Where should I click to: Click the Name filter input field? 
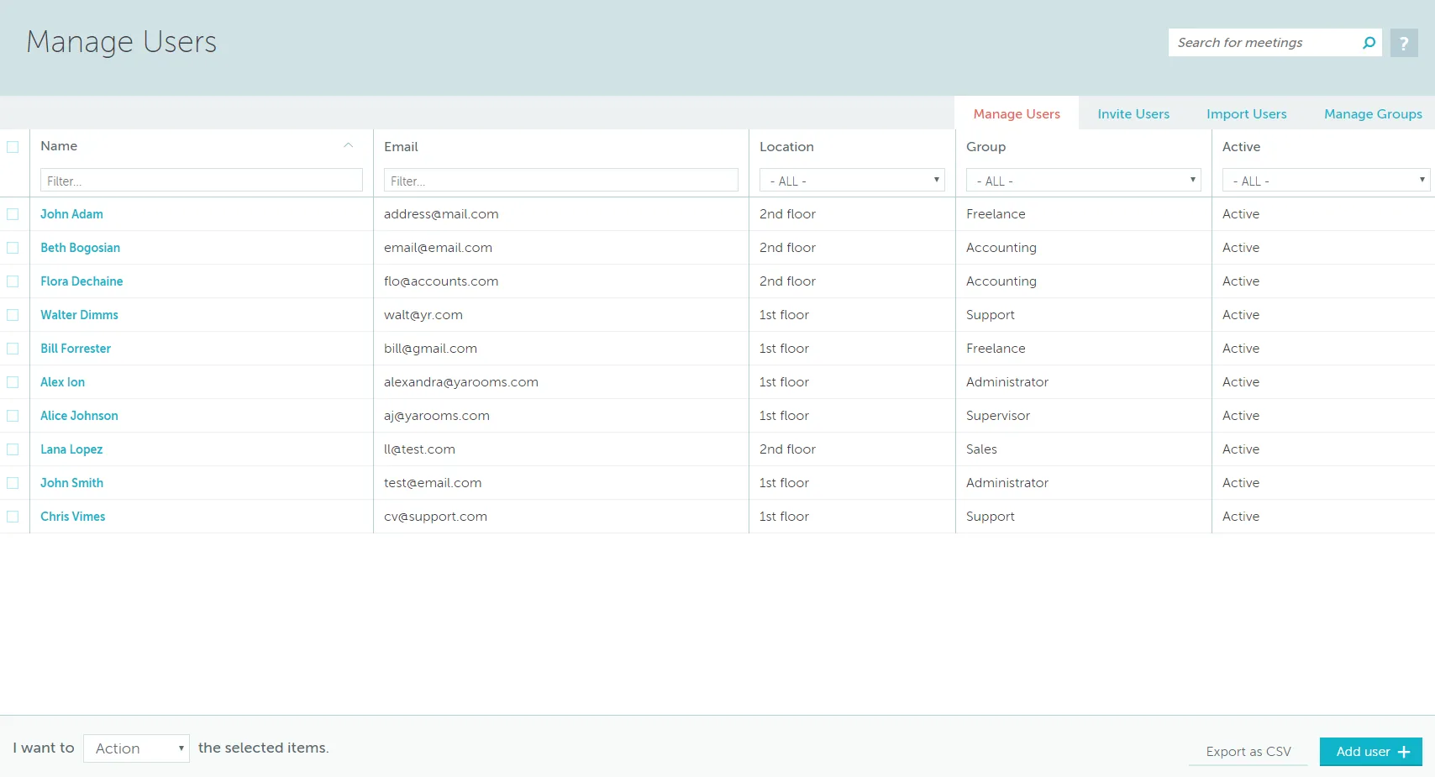[201, 180]
